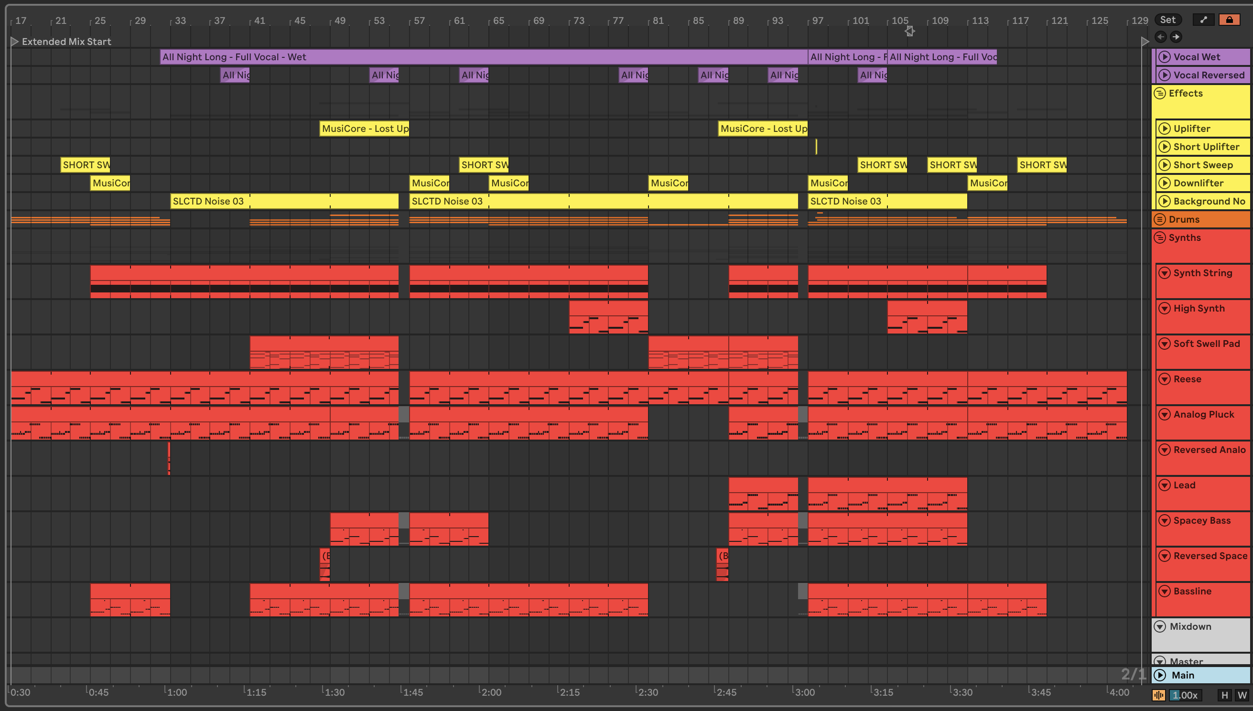Select the Drums group title
1253x711 pixels.
pos(1184,219)
